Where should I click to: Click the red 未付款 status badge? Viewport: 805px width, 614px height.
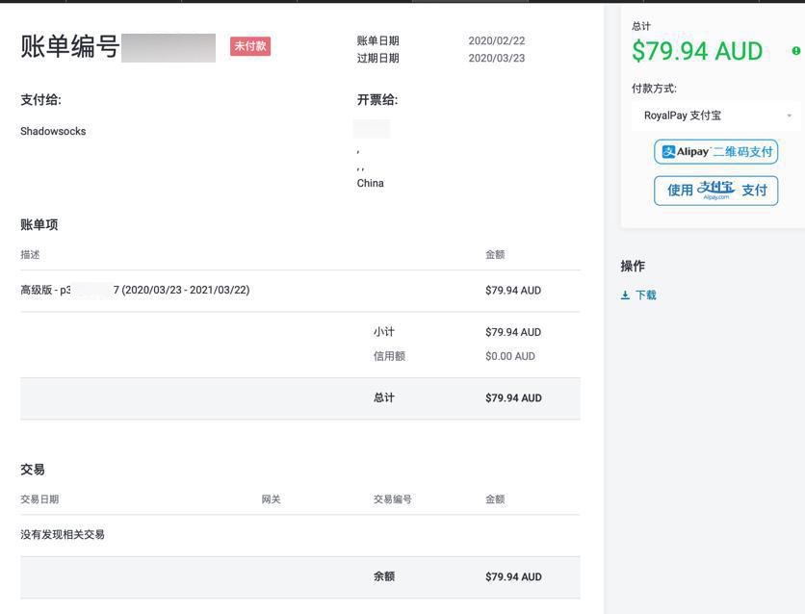pyautogui.click(x=250, y=46)
